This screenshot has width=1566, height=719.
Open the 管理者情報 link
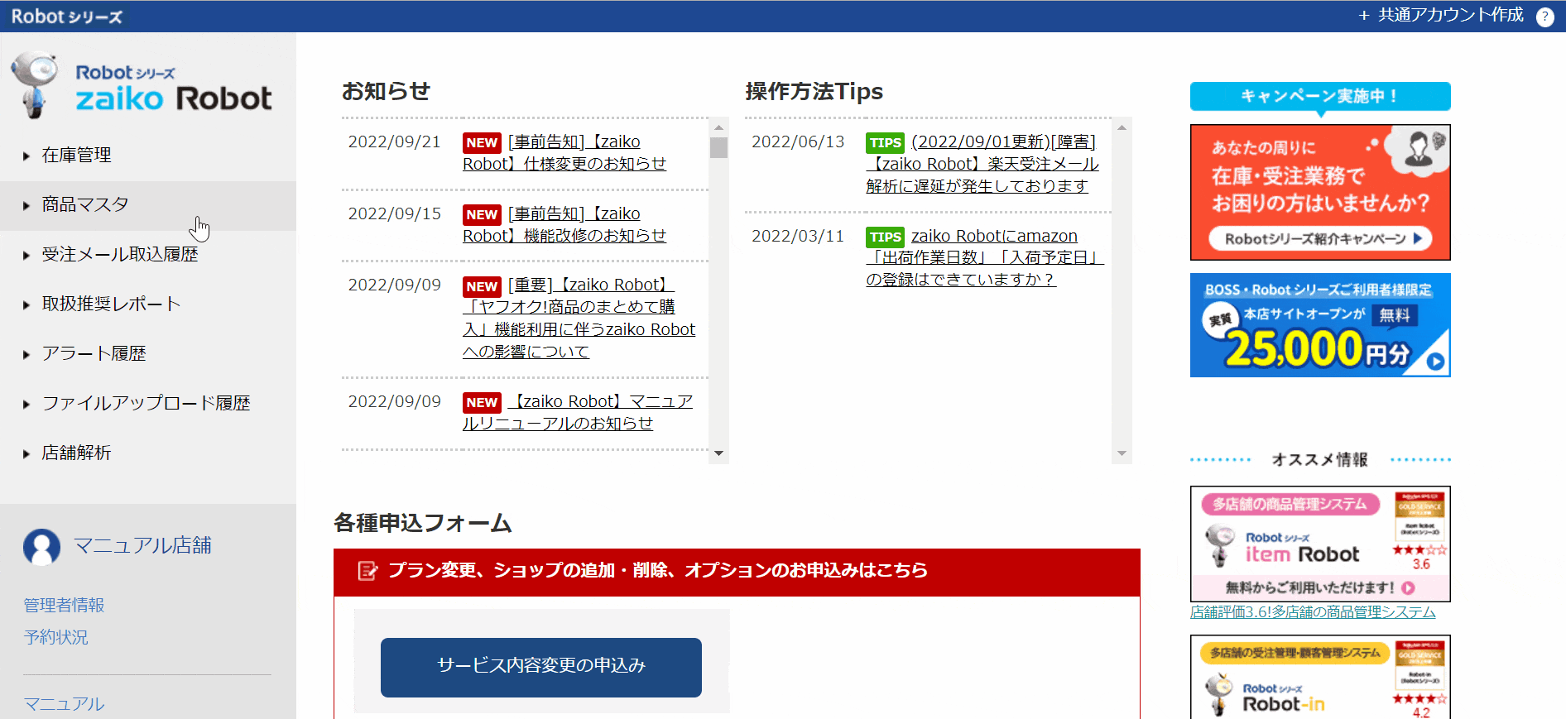click(64, 605)
